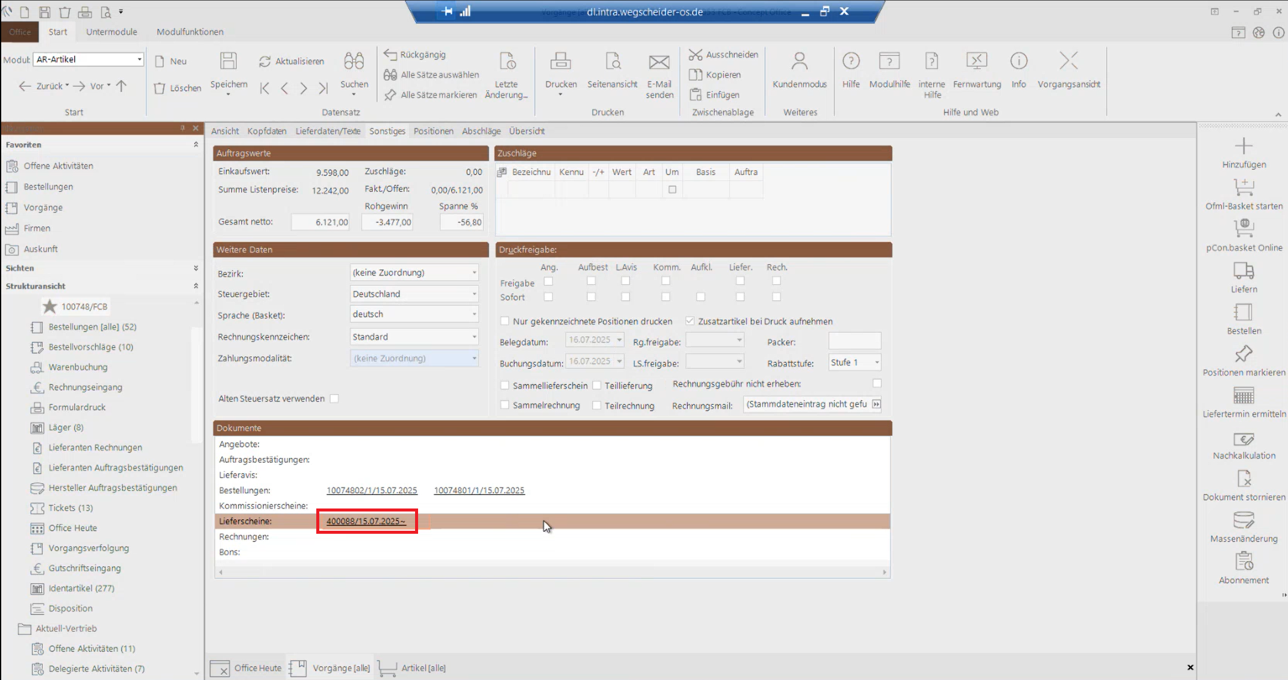This screenshot has width=1288, height=680.
Task: Click the Liefern truck icon
Action: (x=1243, y=271)
